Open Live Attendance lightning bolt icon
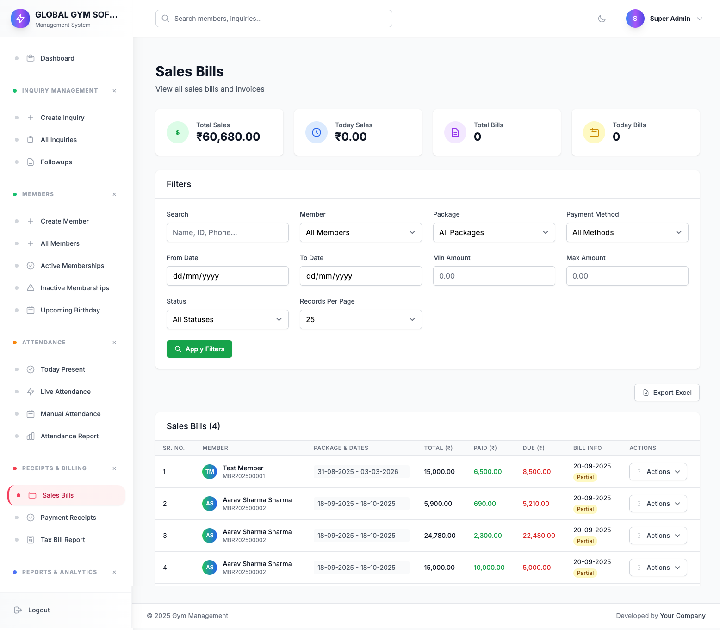This screenshot has height=630, width=720. click(30, 391)
